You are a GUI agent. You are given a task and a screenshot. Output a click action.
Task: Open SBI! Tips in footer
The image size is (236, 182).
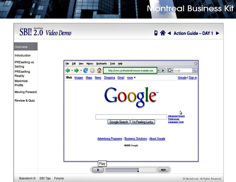(x=45, y=179)
